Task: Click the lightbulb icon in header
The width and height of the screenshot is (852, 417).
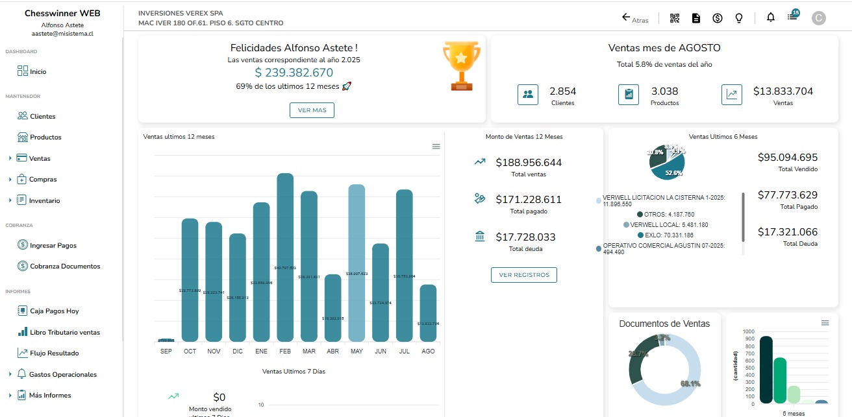Action: click(738, 18)
